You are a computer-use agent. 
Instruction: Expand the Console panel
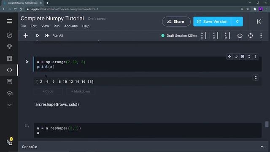[262, 147]
